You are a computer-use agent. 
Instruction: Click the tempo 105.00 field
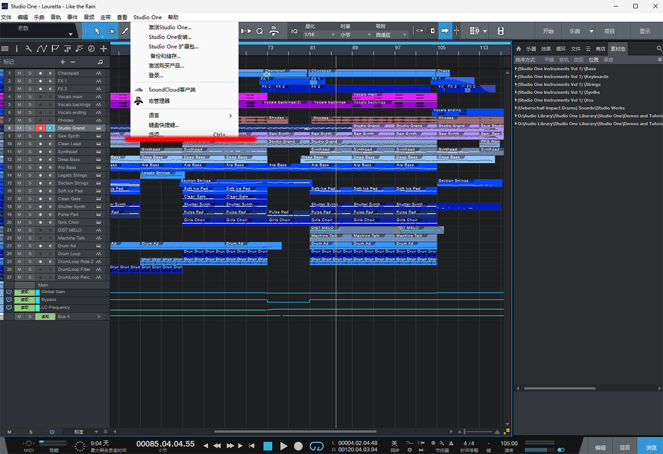509,443
